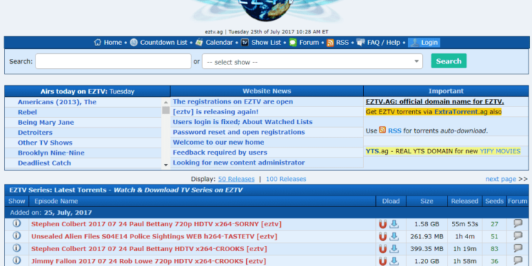
Task: Open the Calendar menu item
Action: coord(219,43)
